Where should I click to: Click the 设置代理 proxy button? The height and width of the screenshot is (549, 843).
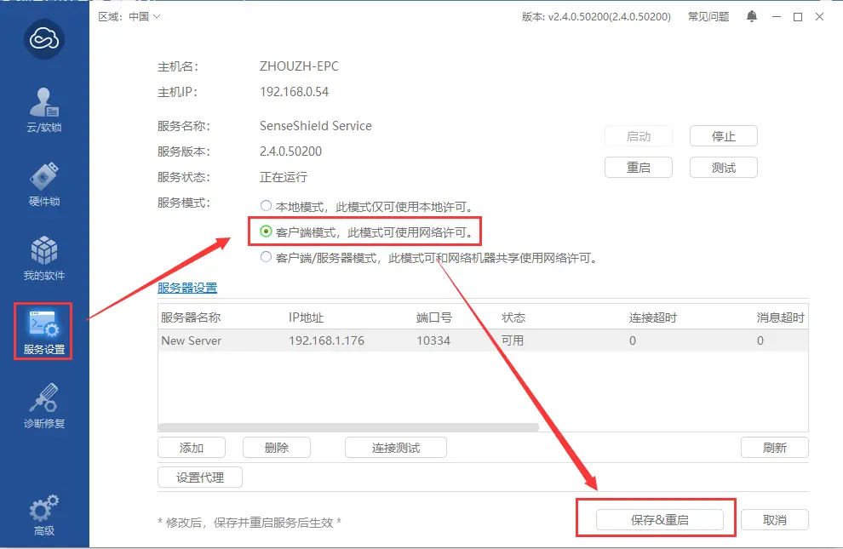tap(200, 478)
